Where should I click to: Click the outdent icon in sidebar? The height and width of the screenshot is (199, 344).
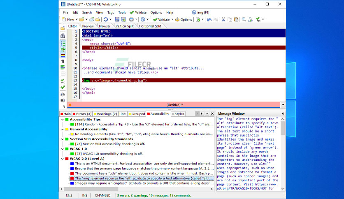click(x=63, y=100)
